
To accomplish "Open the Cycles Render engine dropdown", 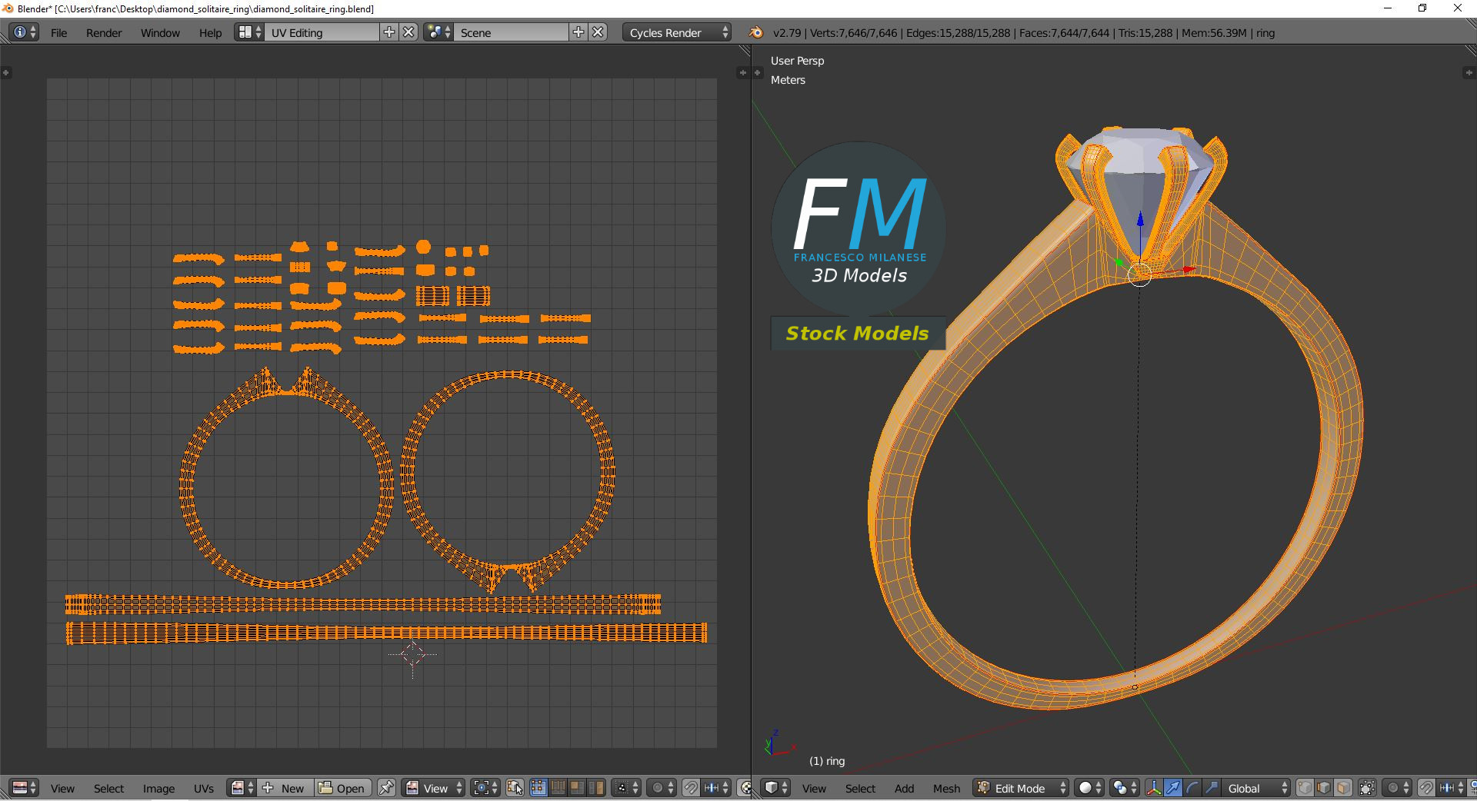I will (676, 32).
